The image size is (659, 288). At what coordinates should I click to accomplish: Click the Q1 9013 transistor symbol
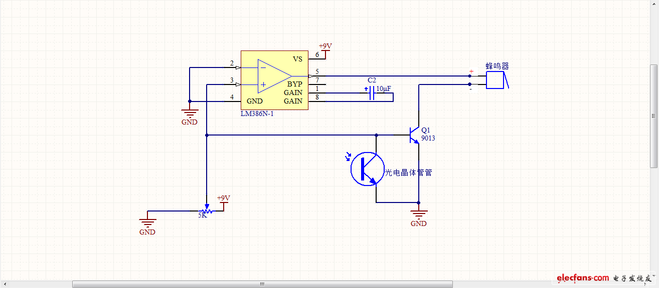tap(413, 134)
